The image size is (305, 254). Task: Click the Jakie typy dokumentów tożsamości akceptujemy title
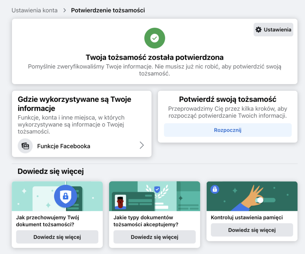pyautogui.click(x=146, y=221)
